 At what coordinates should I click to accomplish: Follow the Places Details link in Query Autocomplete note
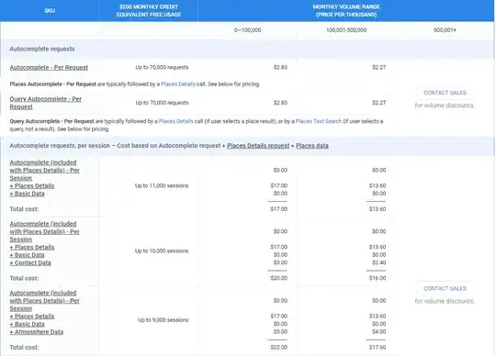175,121
